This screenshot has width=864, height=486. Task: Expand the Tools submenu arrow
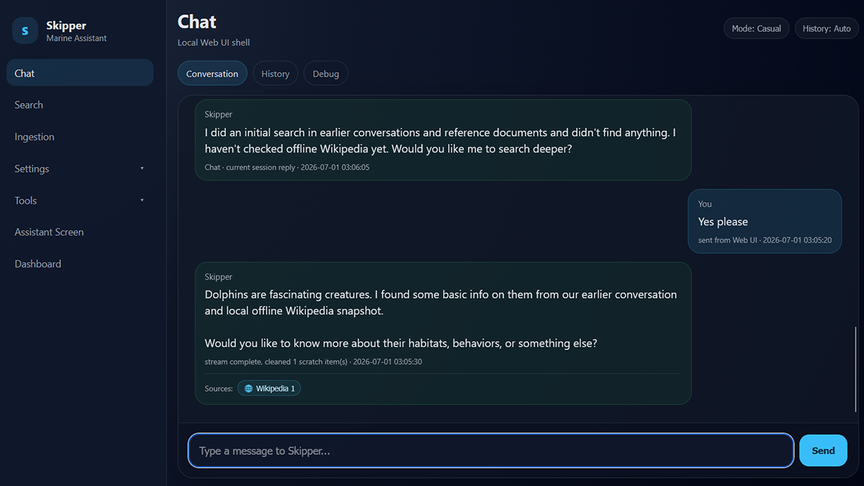tap(142, 200)
